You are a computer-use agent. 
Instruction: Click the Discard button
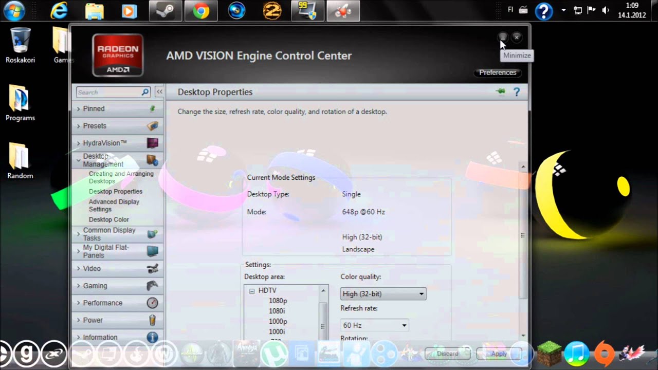(x=448, y=354)
